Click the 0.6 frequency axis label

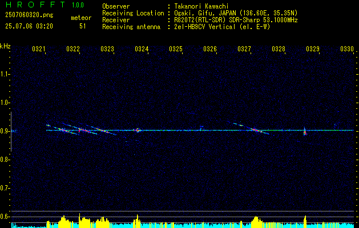[x=5, y=217]
